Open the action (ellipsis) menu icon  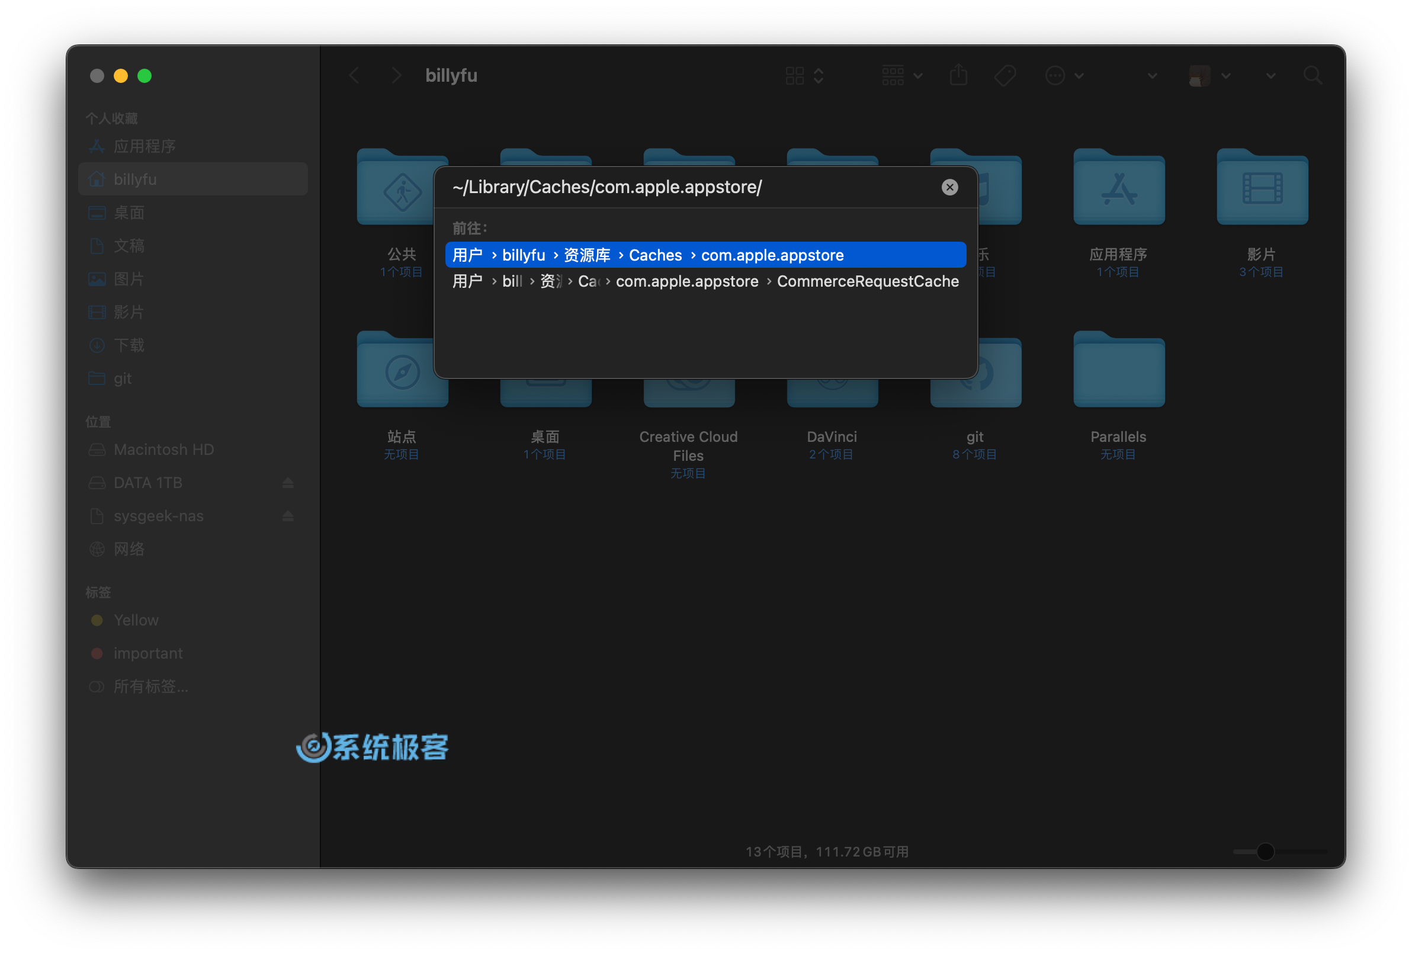coord(1055,75)
